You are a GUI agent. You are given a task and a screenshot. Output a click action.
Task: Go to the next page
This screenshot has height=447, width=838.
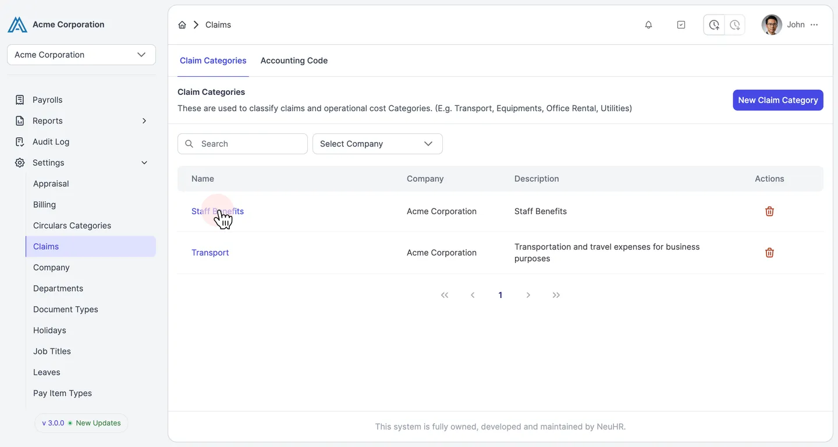(528, 295)
